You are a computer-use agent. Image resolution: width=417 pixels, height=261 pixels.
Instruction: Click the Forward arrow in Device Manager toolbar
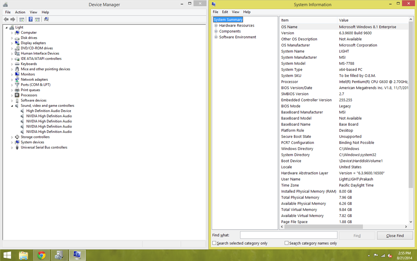(13, 20)
